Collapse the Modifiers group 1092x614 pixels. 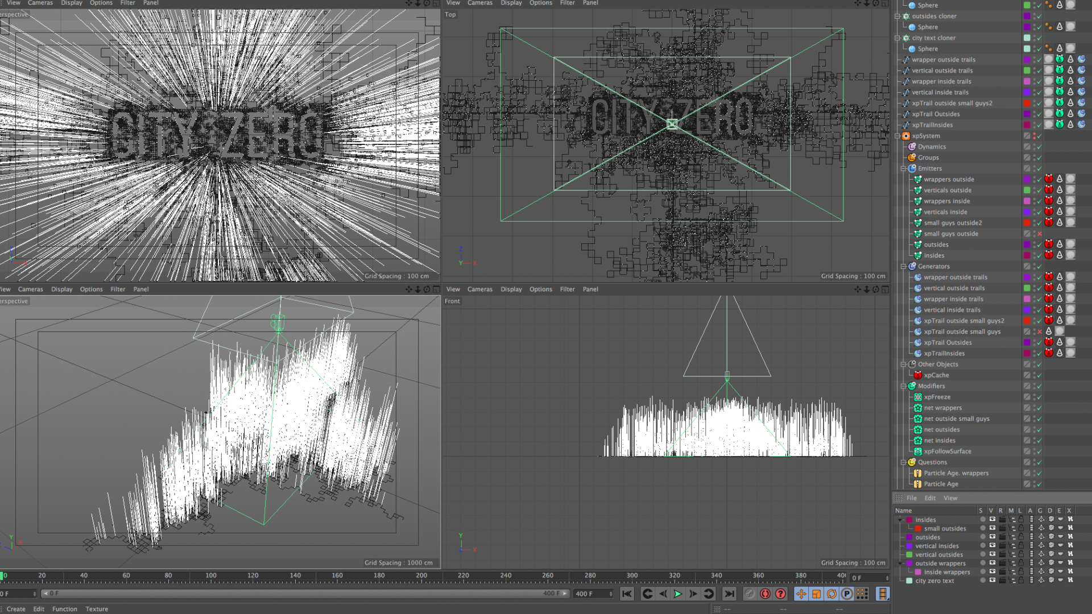tap(903, 386)
